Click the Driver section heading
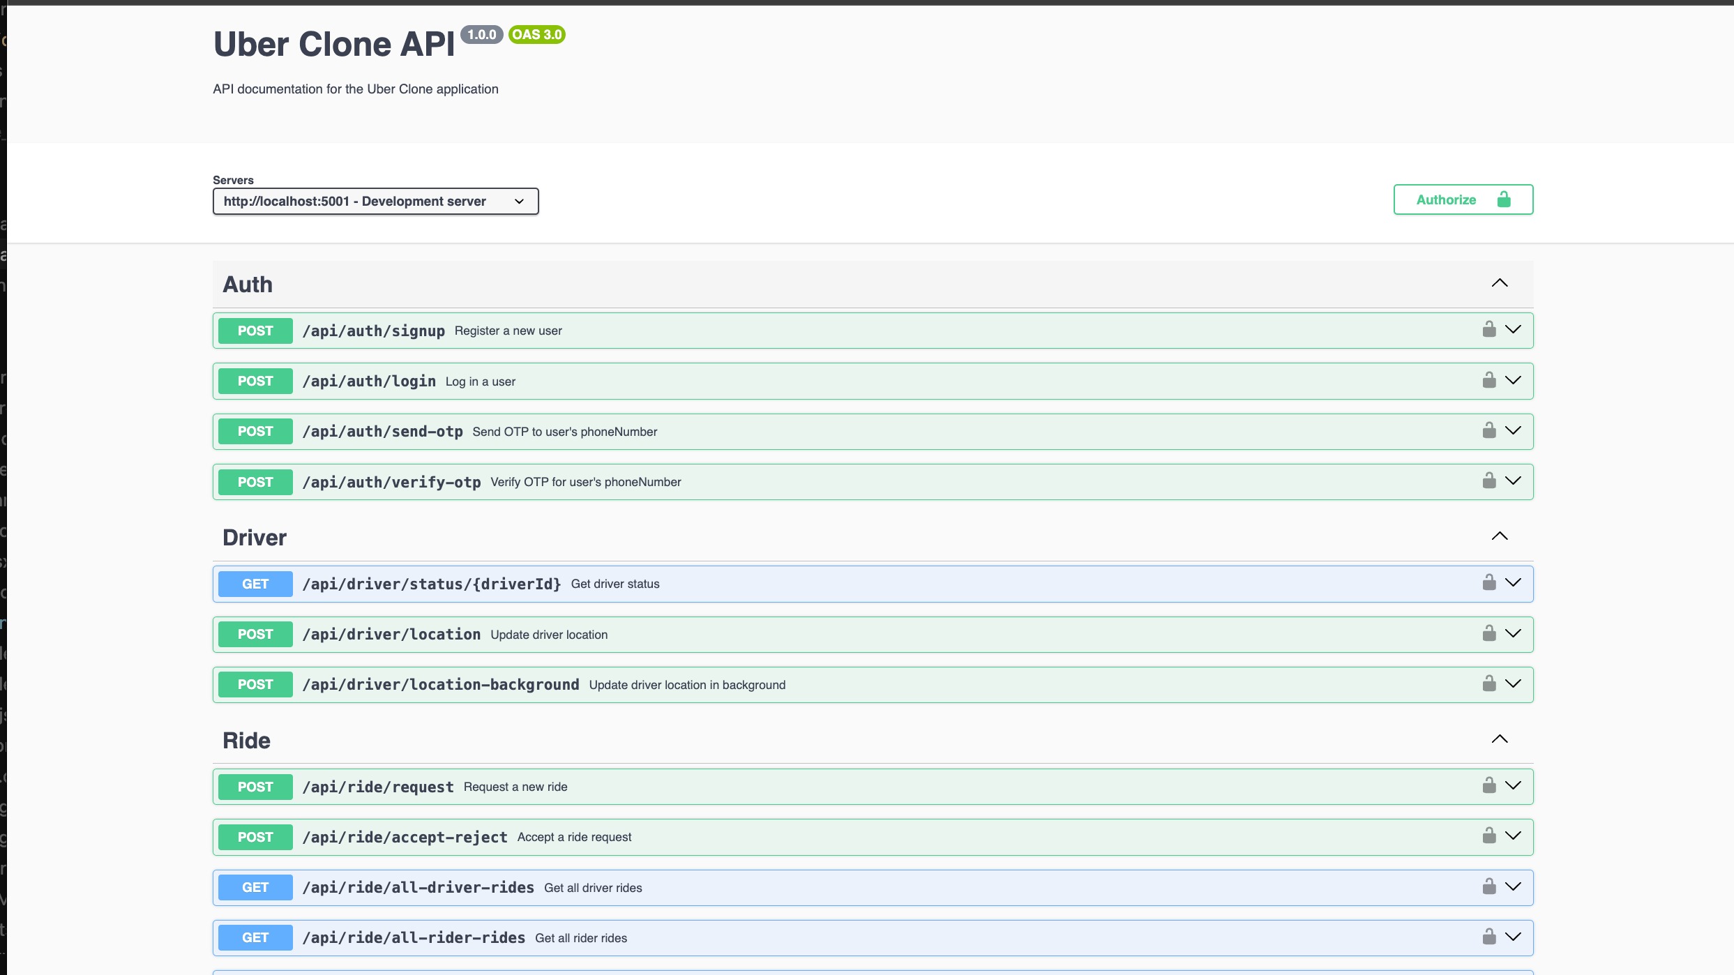Screen dimensions: 1734x975 coord(255,538)
